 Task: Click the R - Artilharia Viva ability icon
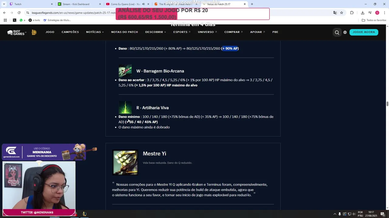point(125,107)
